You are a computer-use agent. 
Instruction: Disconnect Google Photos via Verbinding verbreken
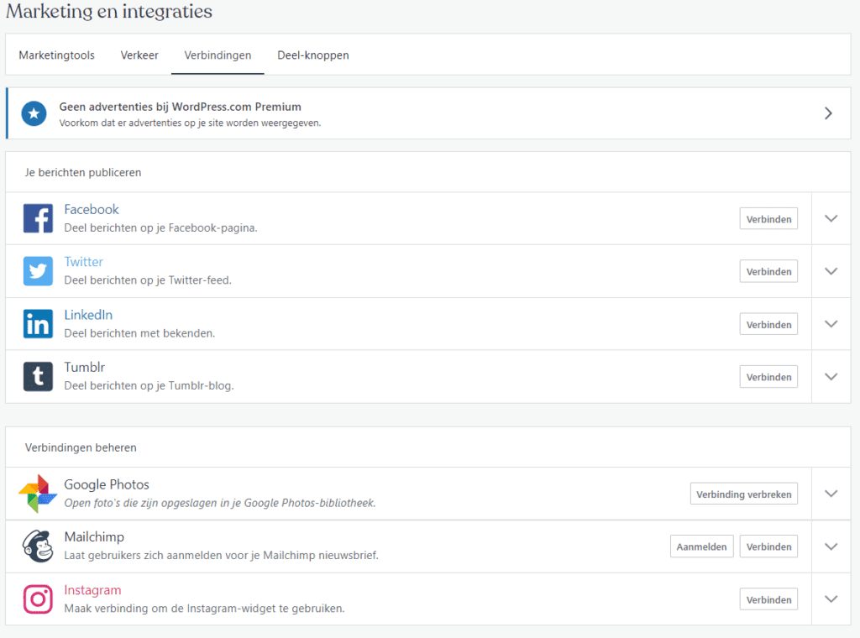[x=744, y=494]
